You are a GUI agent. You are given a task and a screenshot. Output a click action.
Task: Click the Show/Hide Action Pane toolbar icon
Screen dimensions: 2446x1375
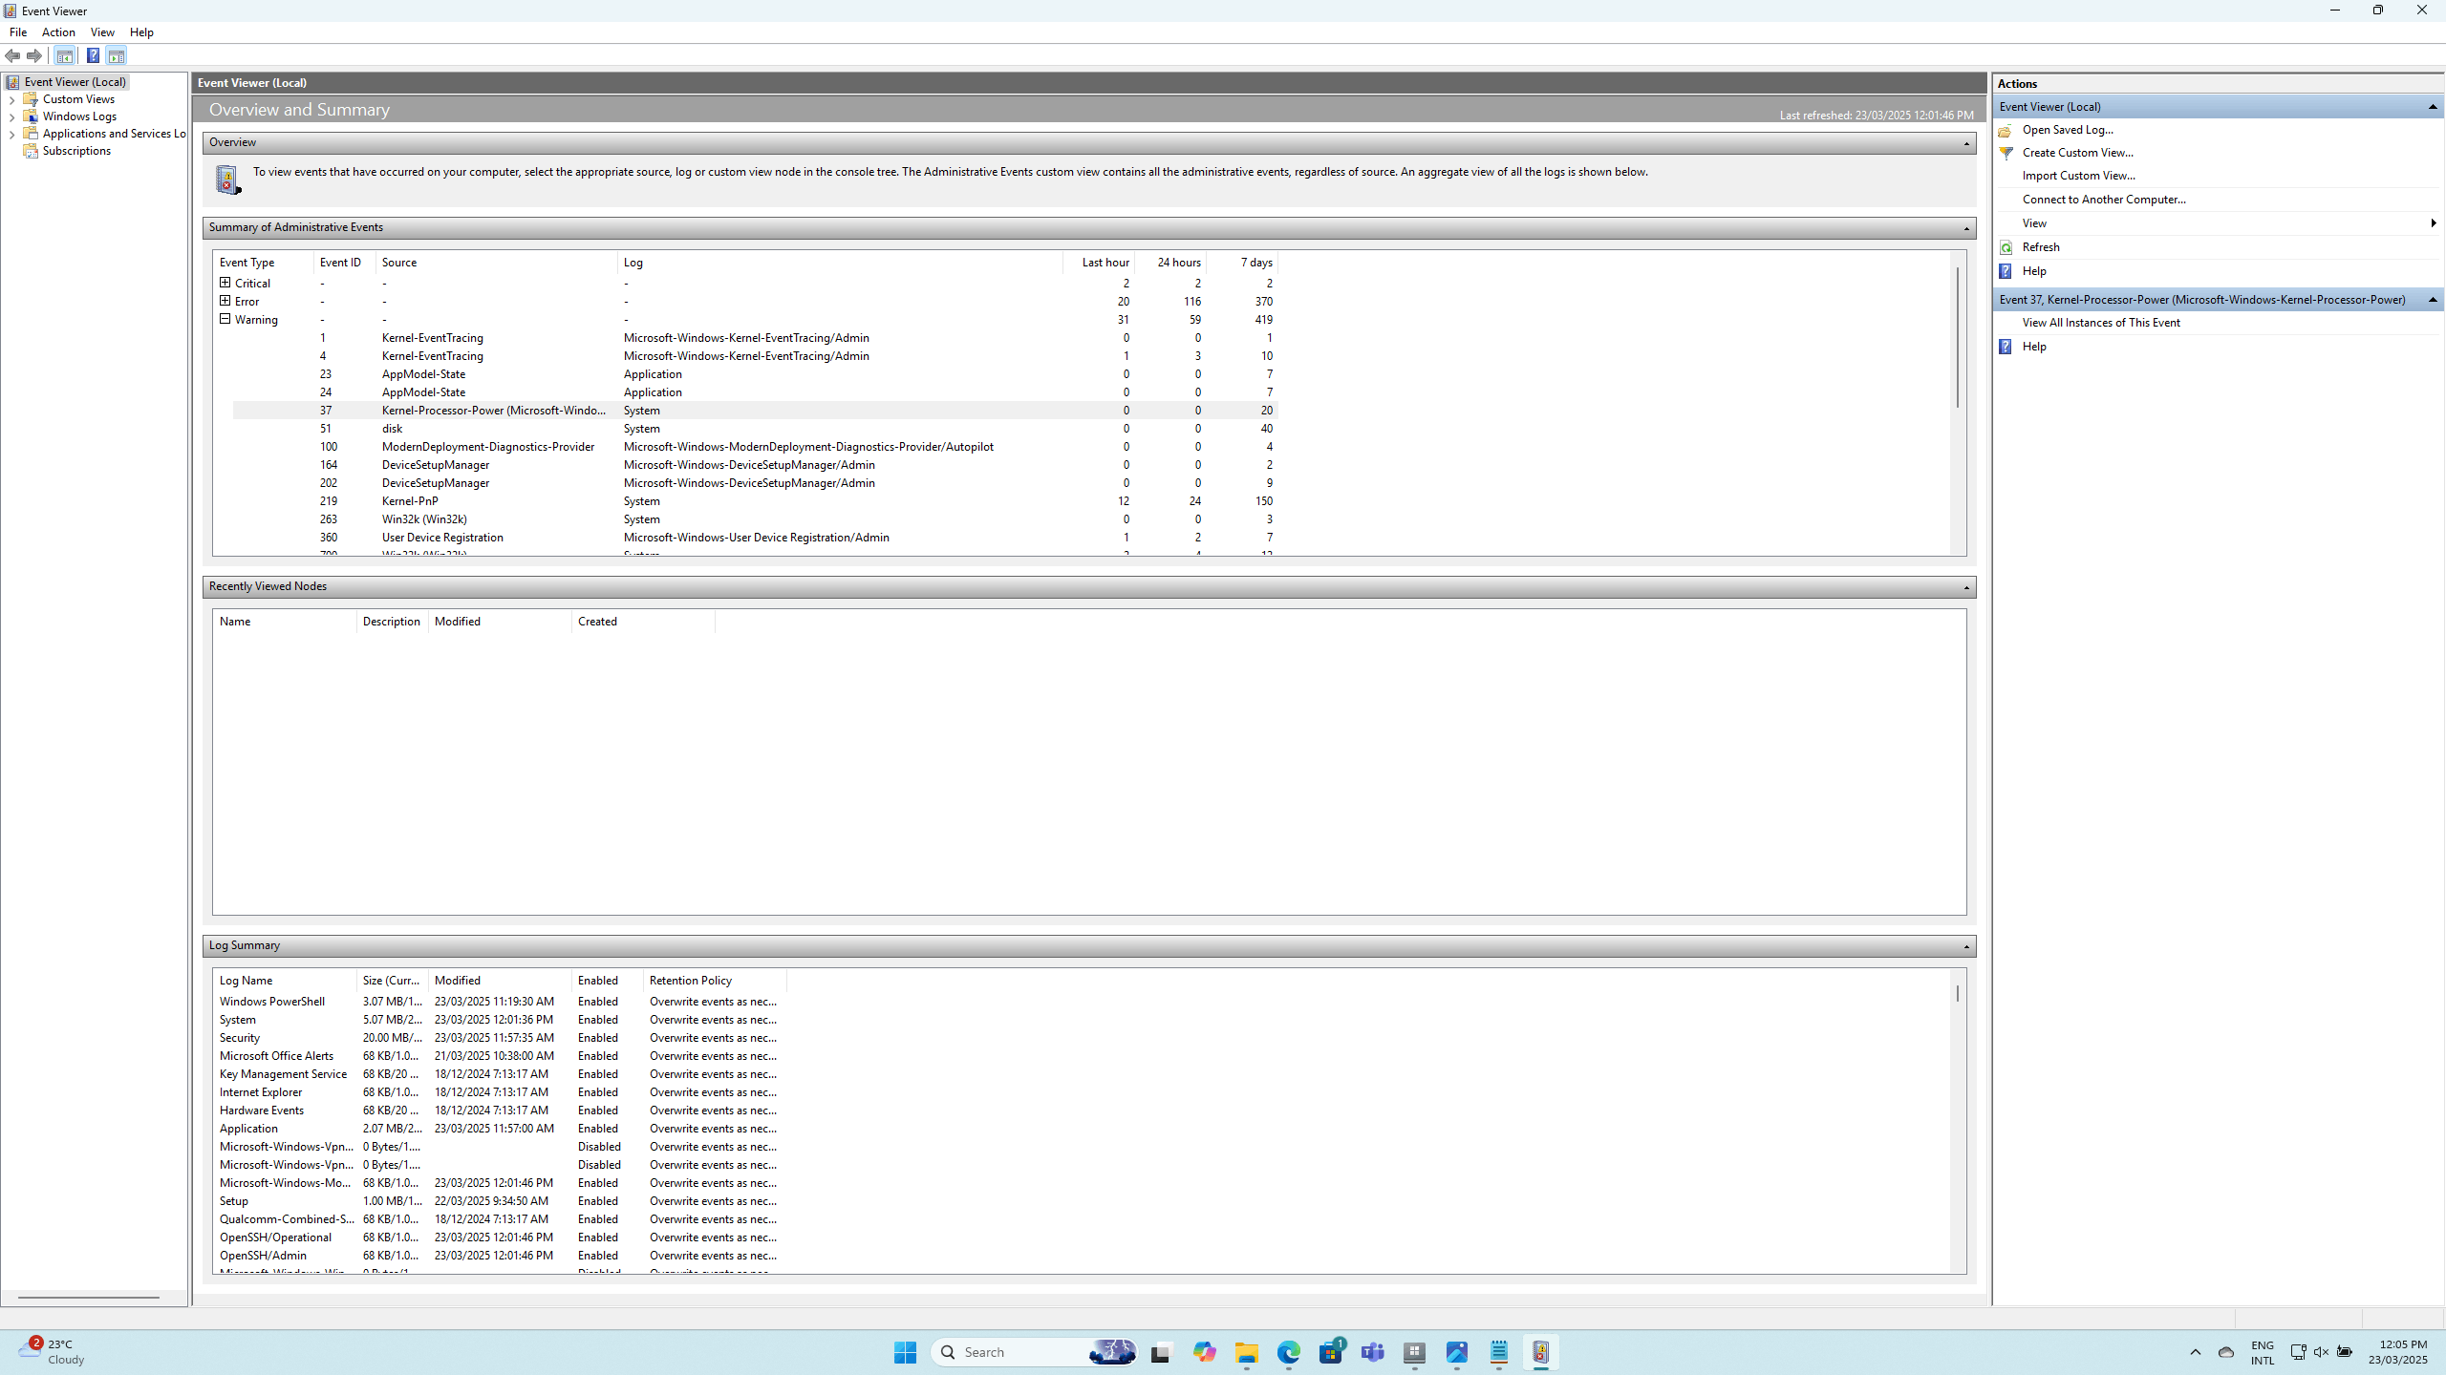point(117,55)
